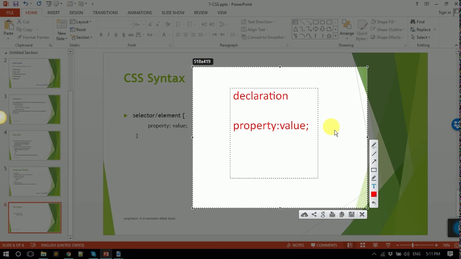Select the rectangle tool in screenshot toolbar
This screenshot has height=259, width=461.
pos(374,170)
